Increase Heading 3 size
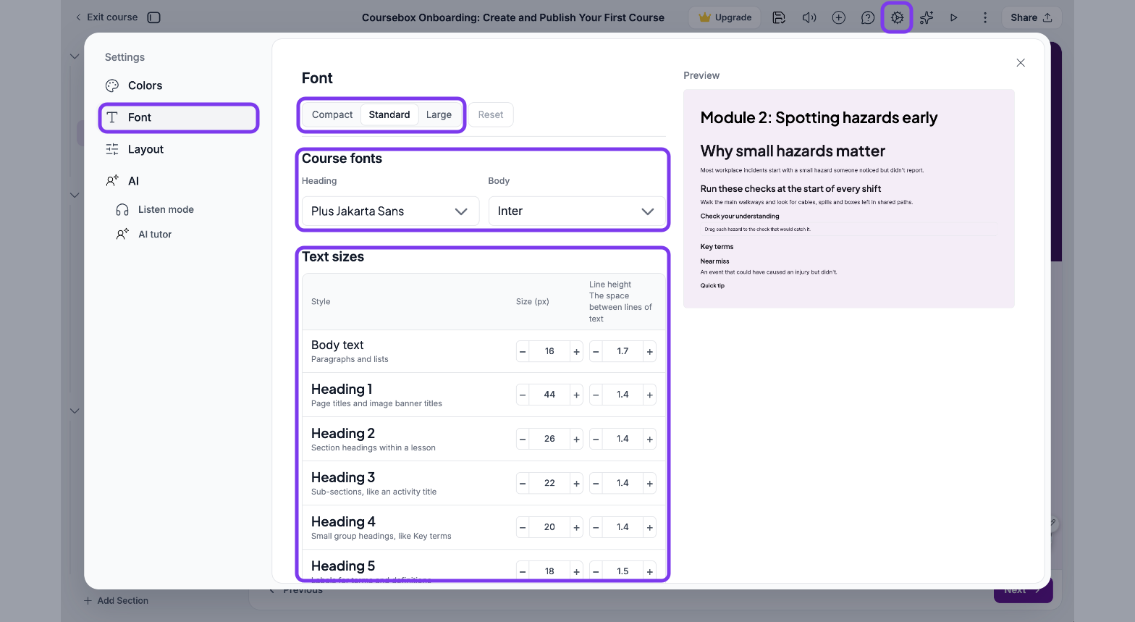This screenshot has width=1135, height=622. point(577,483)
